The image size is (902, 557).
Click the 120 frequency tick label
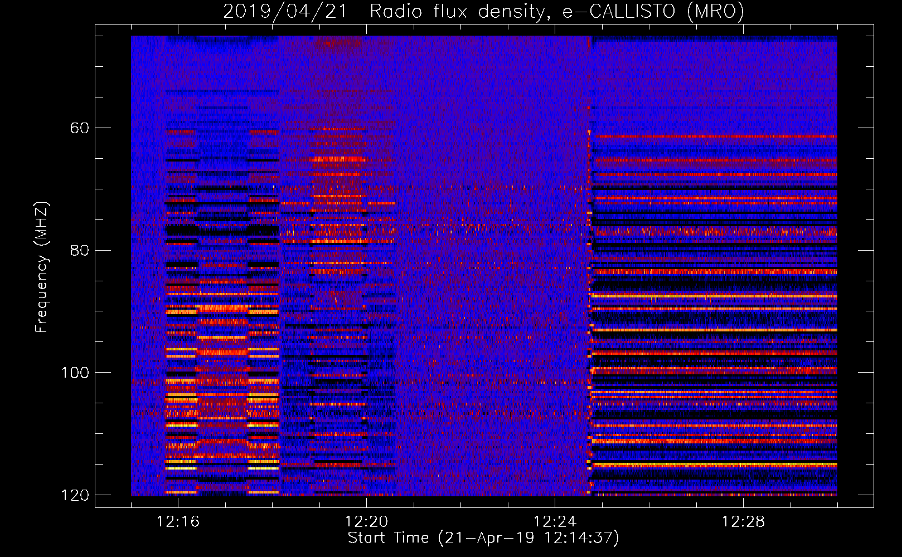pos(75,495)
